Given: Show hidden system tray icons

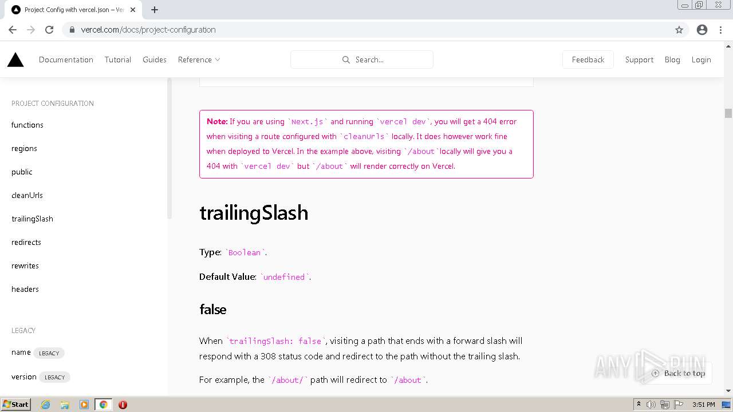Looking at the screenshot, I should (639, 405).
